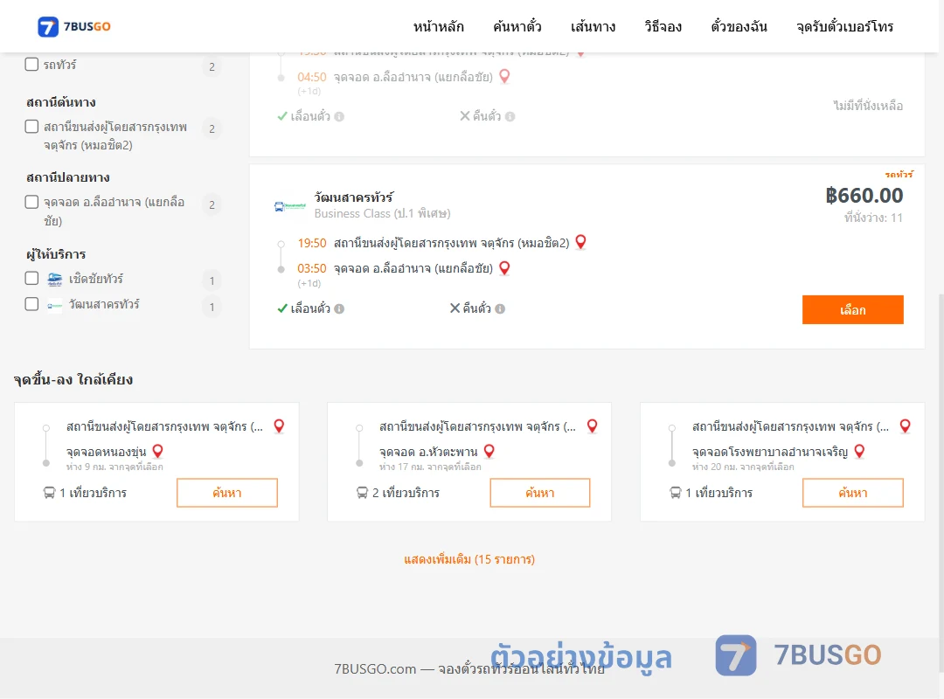Click origin map pin on หัวตะพาน card
944x699 pixels.
point(593,426)
